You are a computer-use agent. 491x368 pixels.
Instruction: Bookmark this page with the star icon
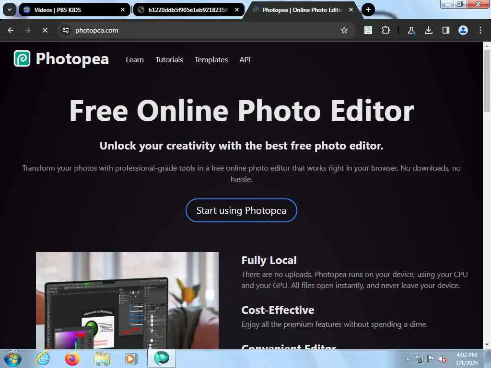344,30
